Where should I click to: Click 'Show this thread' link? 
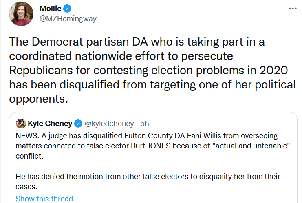[44, 199]
